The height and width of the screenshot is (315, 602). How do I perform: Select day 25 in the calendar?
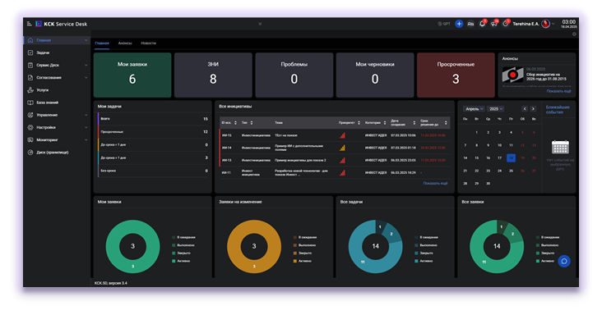point(511,171)
